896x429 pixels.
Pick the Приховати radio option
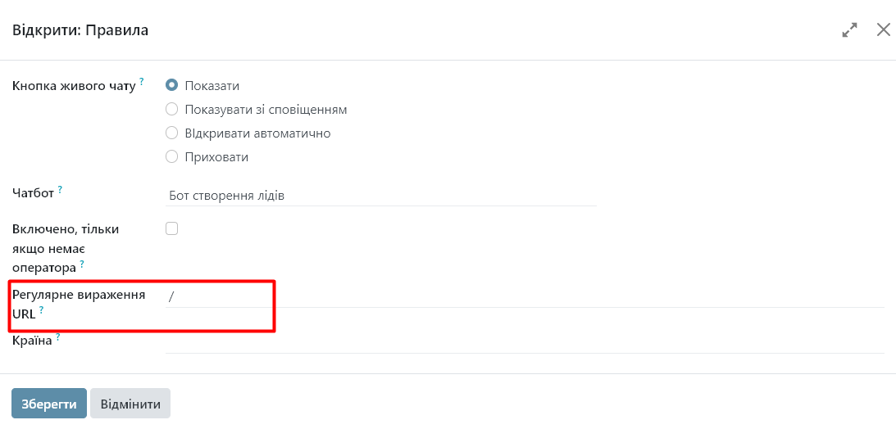[x=172, y=156]
